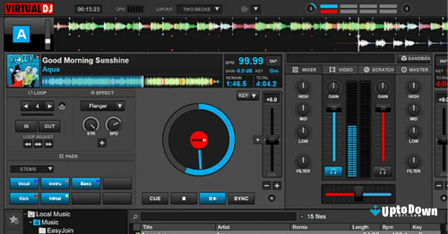Open the Flanger effect dropdown
Screen dimensions: 448x234
(x=102, y=106)
